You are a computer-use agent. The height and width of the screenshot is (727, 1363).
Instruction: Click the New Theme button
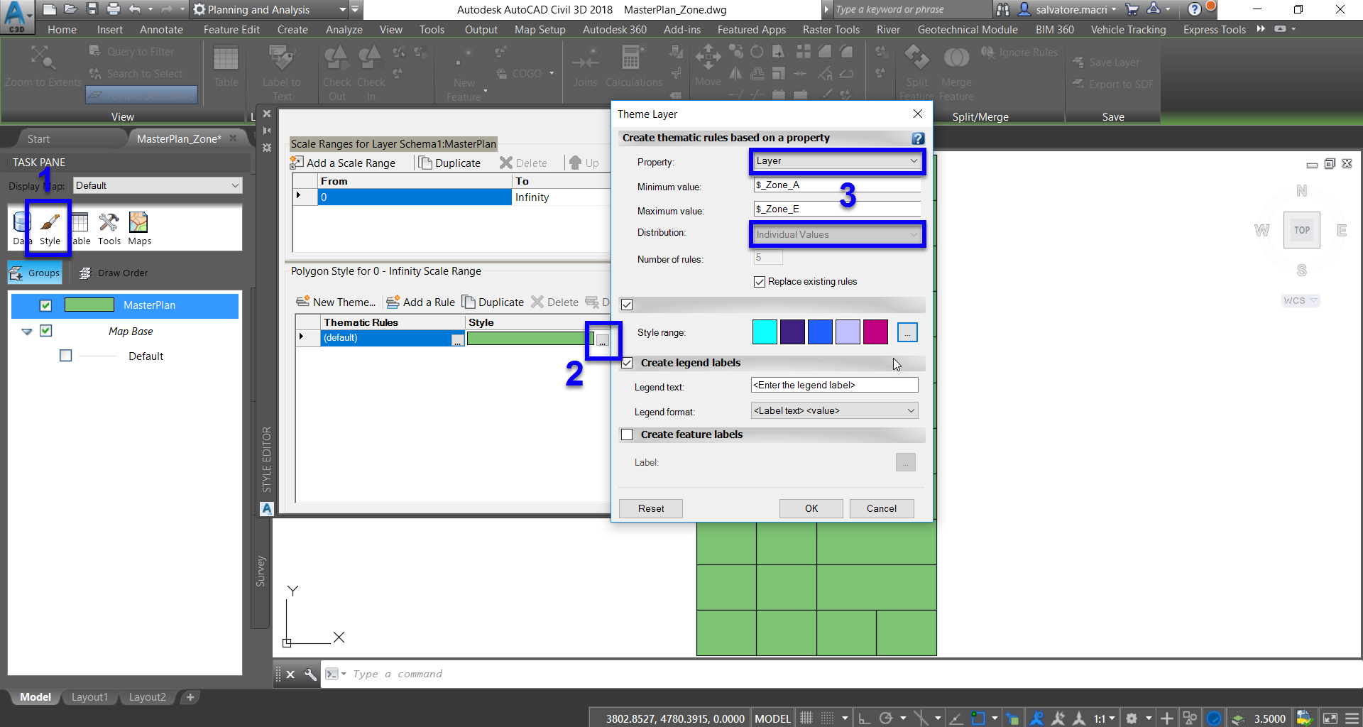click(x=336, y=302)
